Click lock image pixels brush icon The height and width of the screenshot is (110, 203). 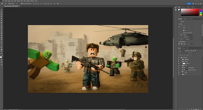point(183,55)
